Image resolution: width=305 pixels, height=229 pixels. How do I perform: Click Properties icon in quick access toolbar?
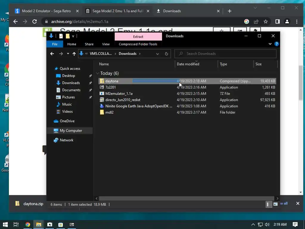point(61,36)
